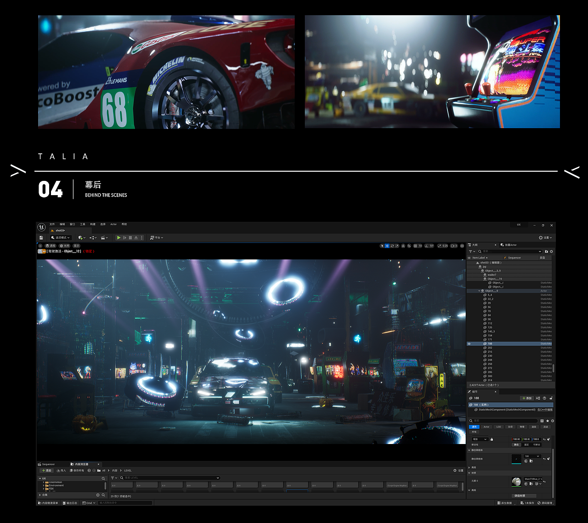Click the details blueprint conversion icon
Screen dimensions: 588x523
coord(538,398)
